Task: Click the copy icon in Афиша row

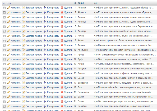Action: (45, 73)
